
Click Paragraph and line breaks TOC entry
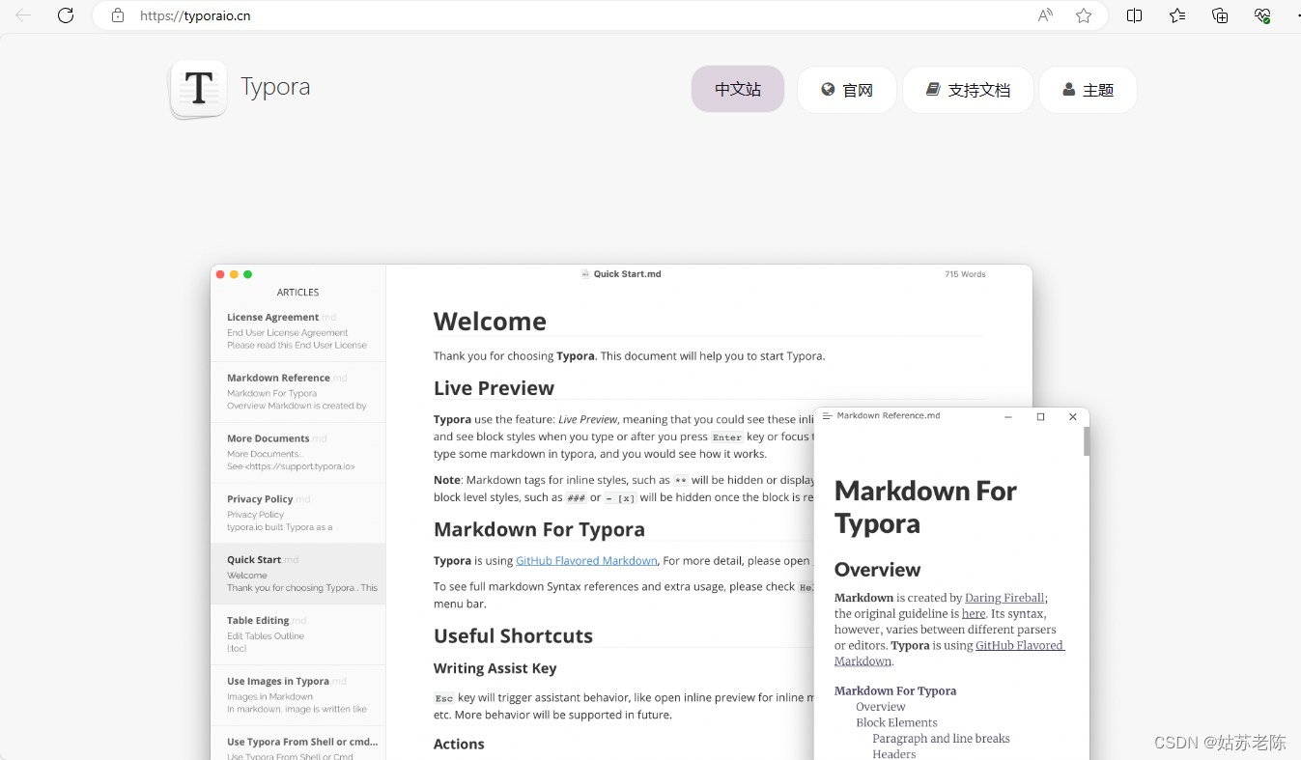pos(941,739)
